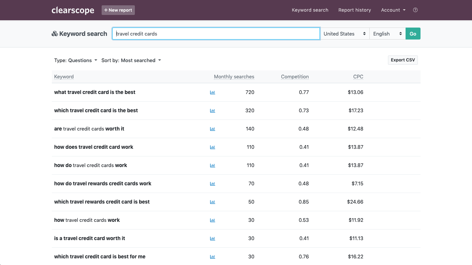
Task: Open Report history page
Action: pos(354,10)
